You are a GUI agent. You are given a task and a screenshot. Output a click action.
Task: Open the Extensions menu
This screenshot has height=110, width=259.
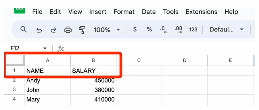click(201, 12)
